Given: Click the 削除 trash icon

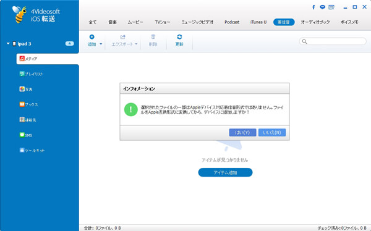Looking at the screenshot, I should coord(153,36).
